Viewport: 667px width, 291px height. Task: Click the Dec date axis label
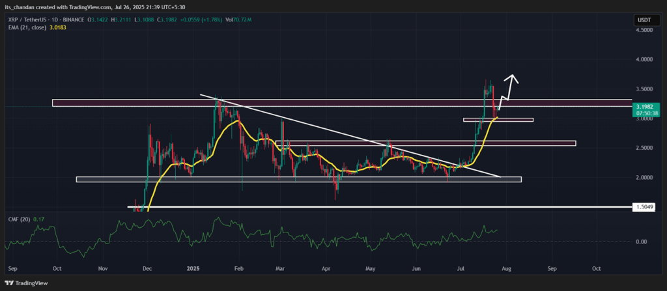pos(148,269)
